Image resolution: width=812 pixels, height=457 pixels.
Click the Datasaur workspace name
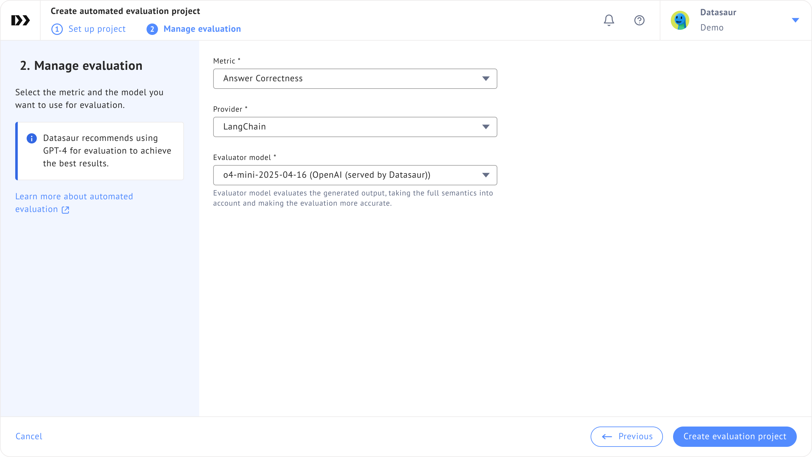(x=718, y=12)
